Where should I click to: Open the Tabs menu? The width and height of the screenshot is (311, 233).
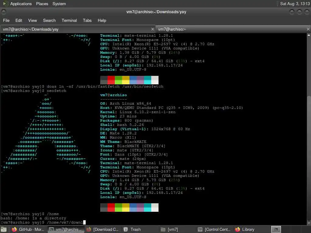tap(87, 20)
